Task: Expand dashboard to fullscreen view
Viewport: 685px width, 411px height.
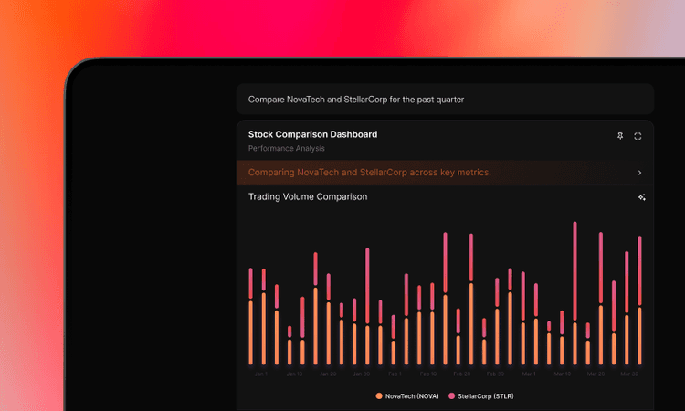Action: (x=638, y=136)
